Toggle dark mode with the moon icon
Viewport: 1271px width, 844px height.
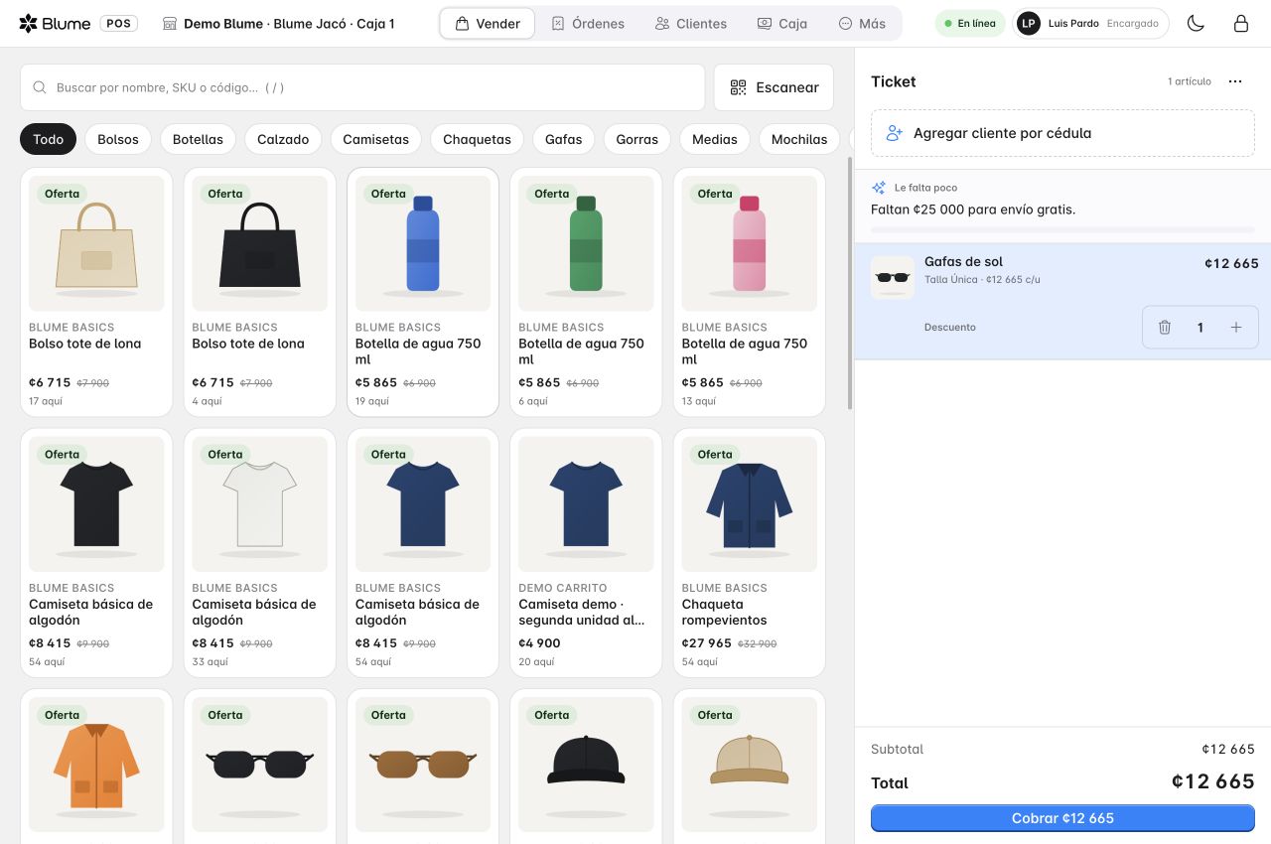coord(1196,23)
